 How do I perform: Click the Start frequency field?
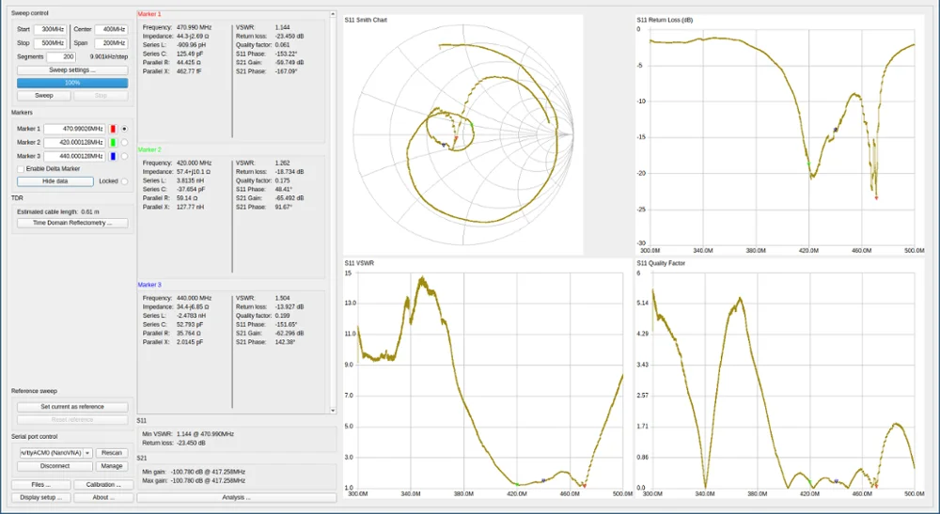tap(51, 29)
